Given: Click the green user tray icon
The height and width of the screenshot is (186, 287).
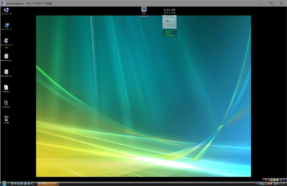Looking at the screenshot, I should [x=263, y=184].
